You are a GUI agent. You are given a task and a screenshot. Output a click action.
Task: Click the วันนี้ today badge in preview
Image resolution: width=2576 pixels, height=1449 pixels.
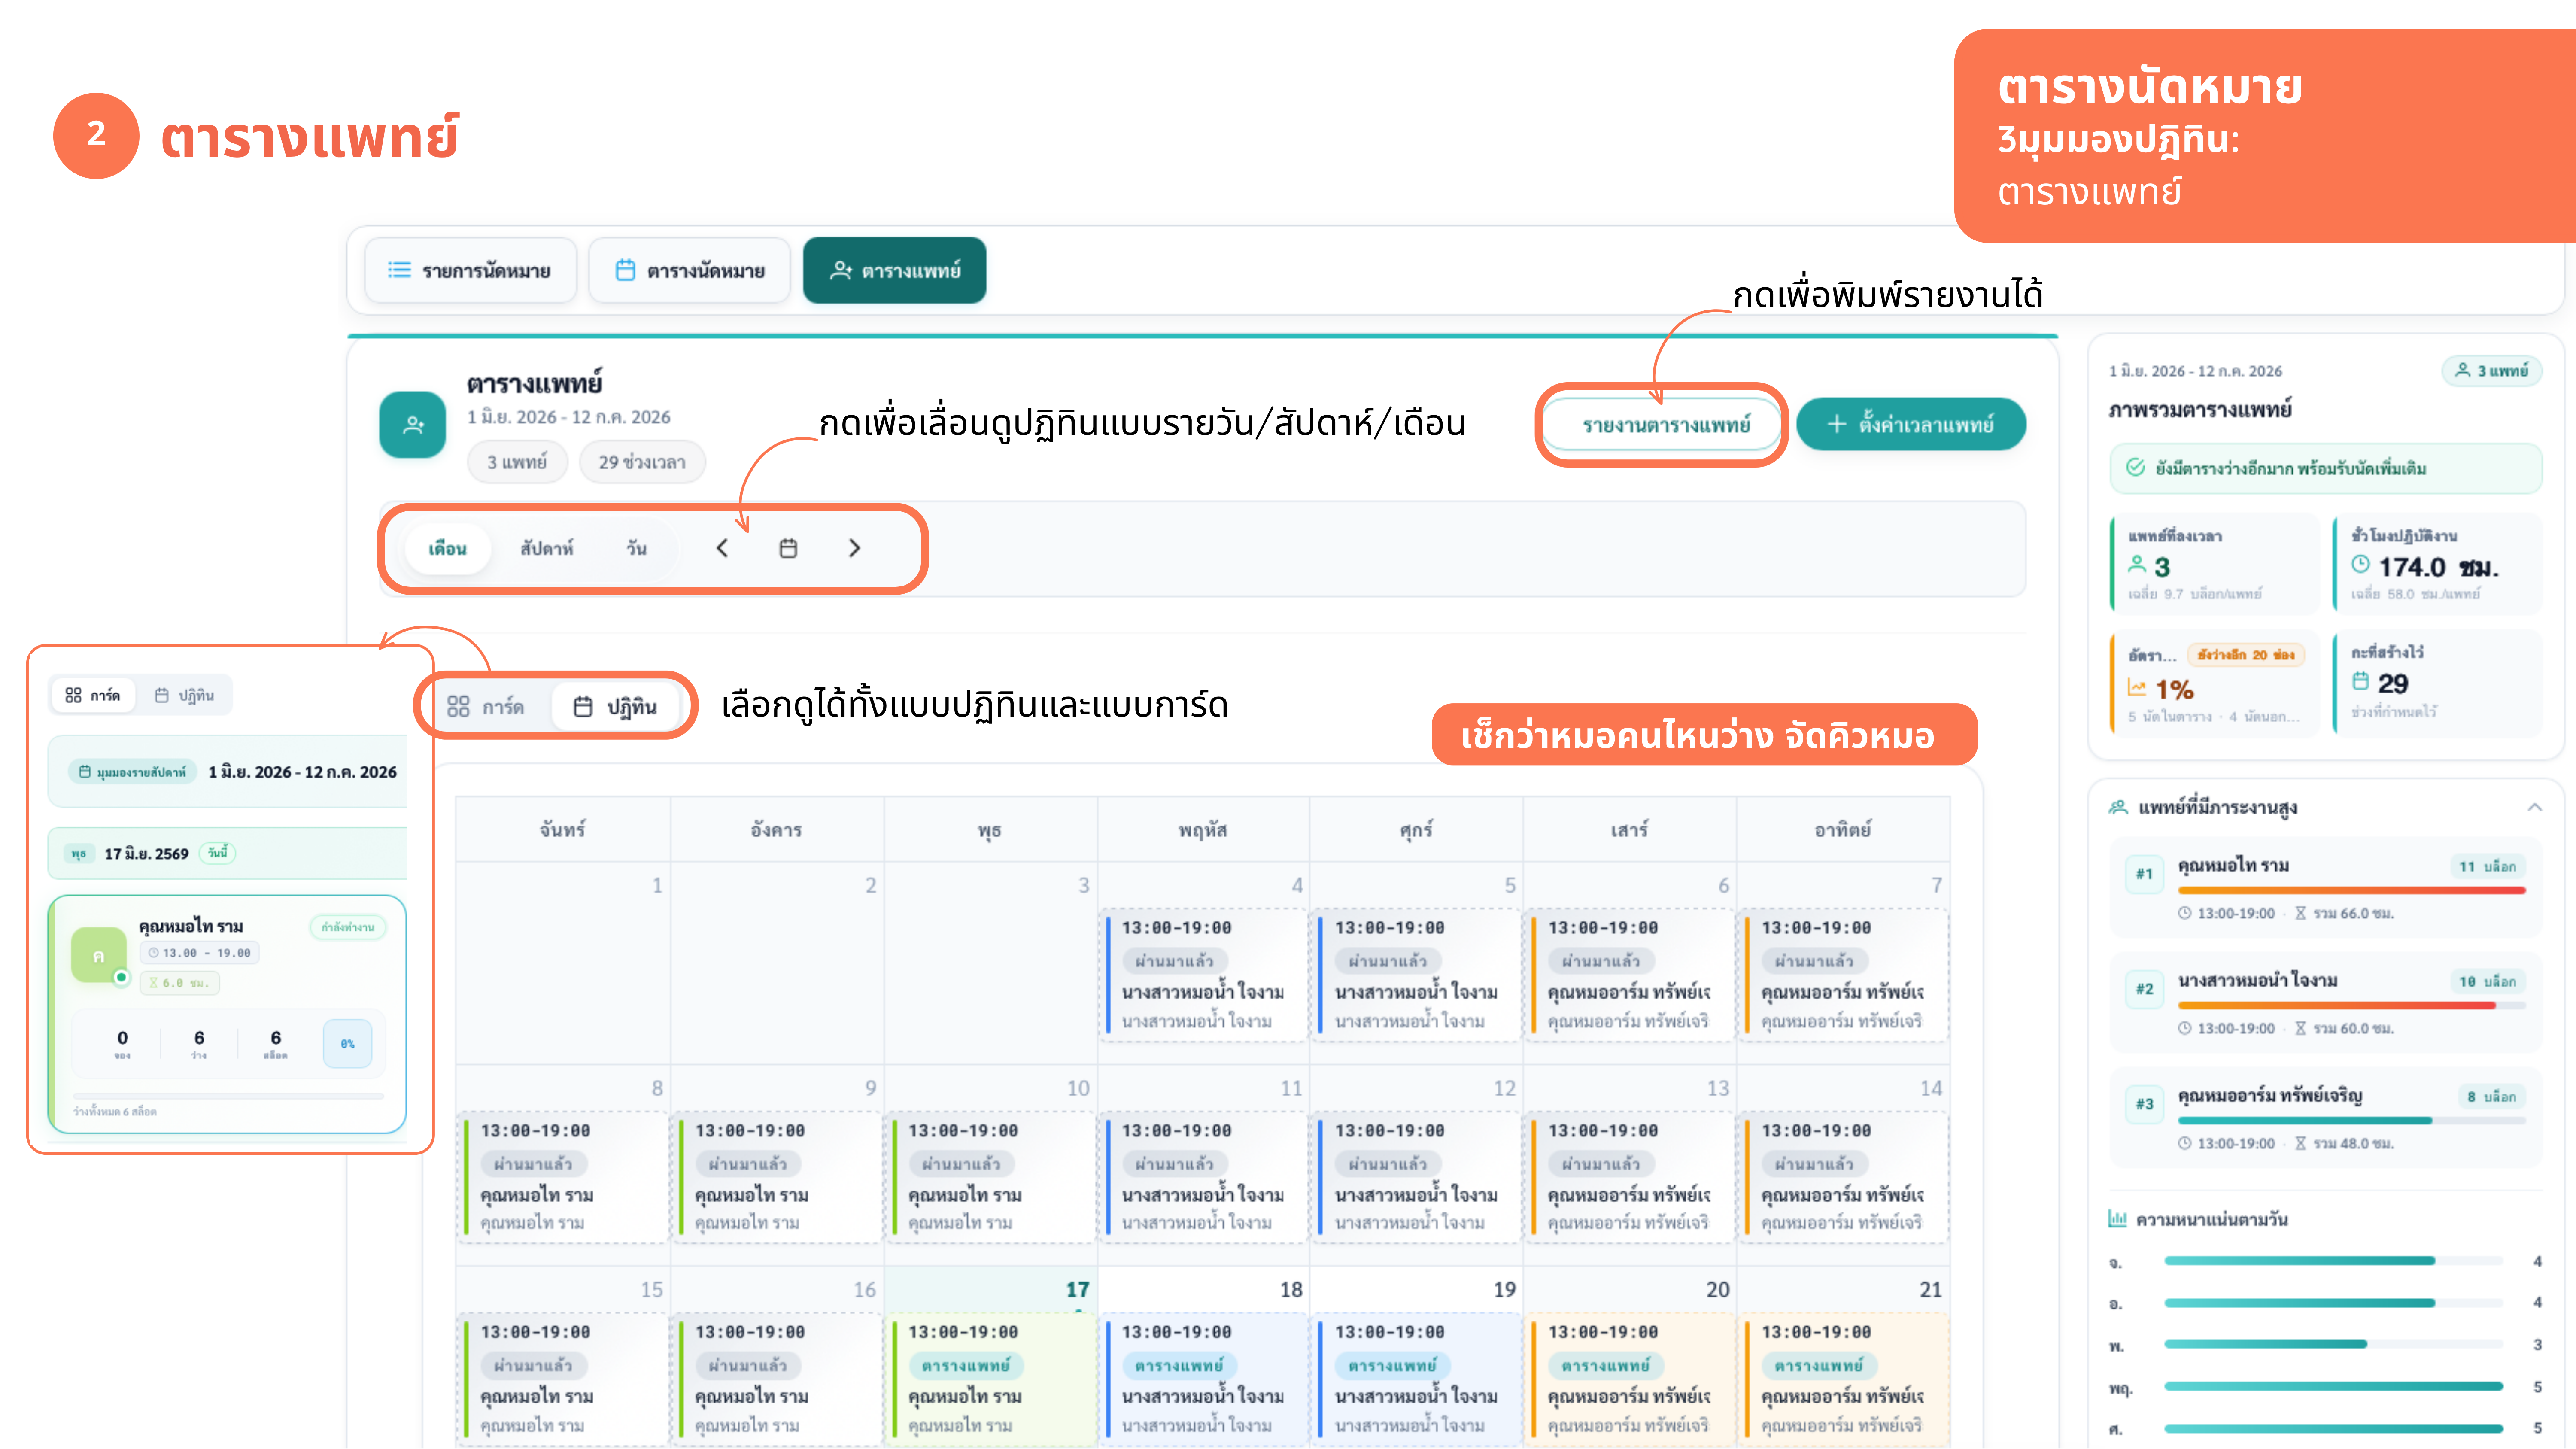217,853
